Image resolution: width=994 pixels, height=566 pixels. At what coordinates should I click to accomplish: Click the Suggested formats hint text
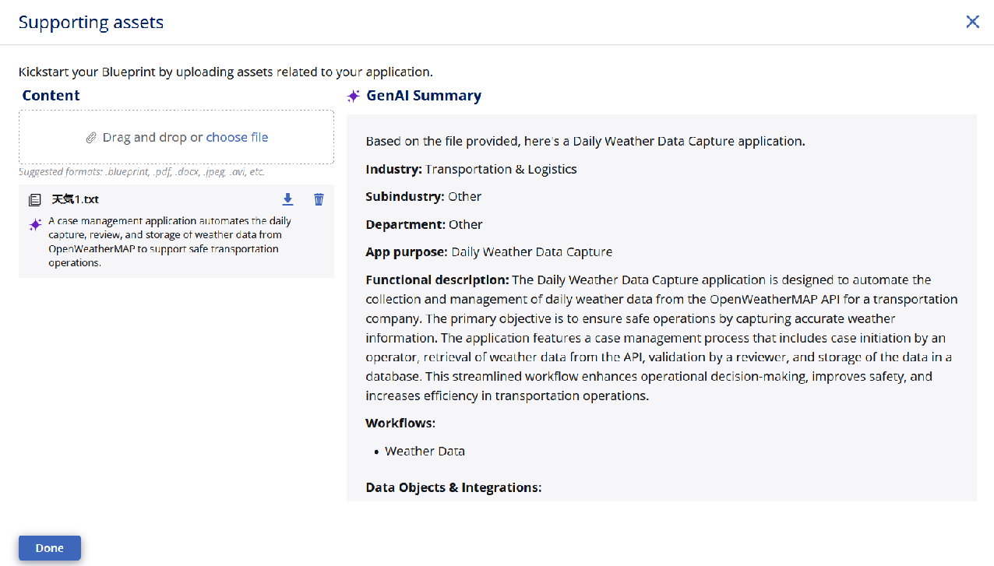142,171
